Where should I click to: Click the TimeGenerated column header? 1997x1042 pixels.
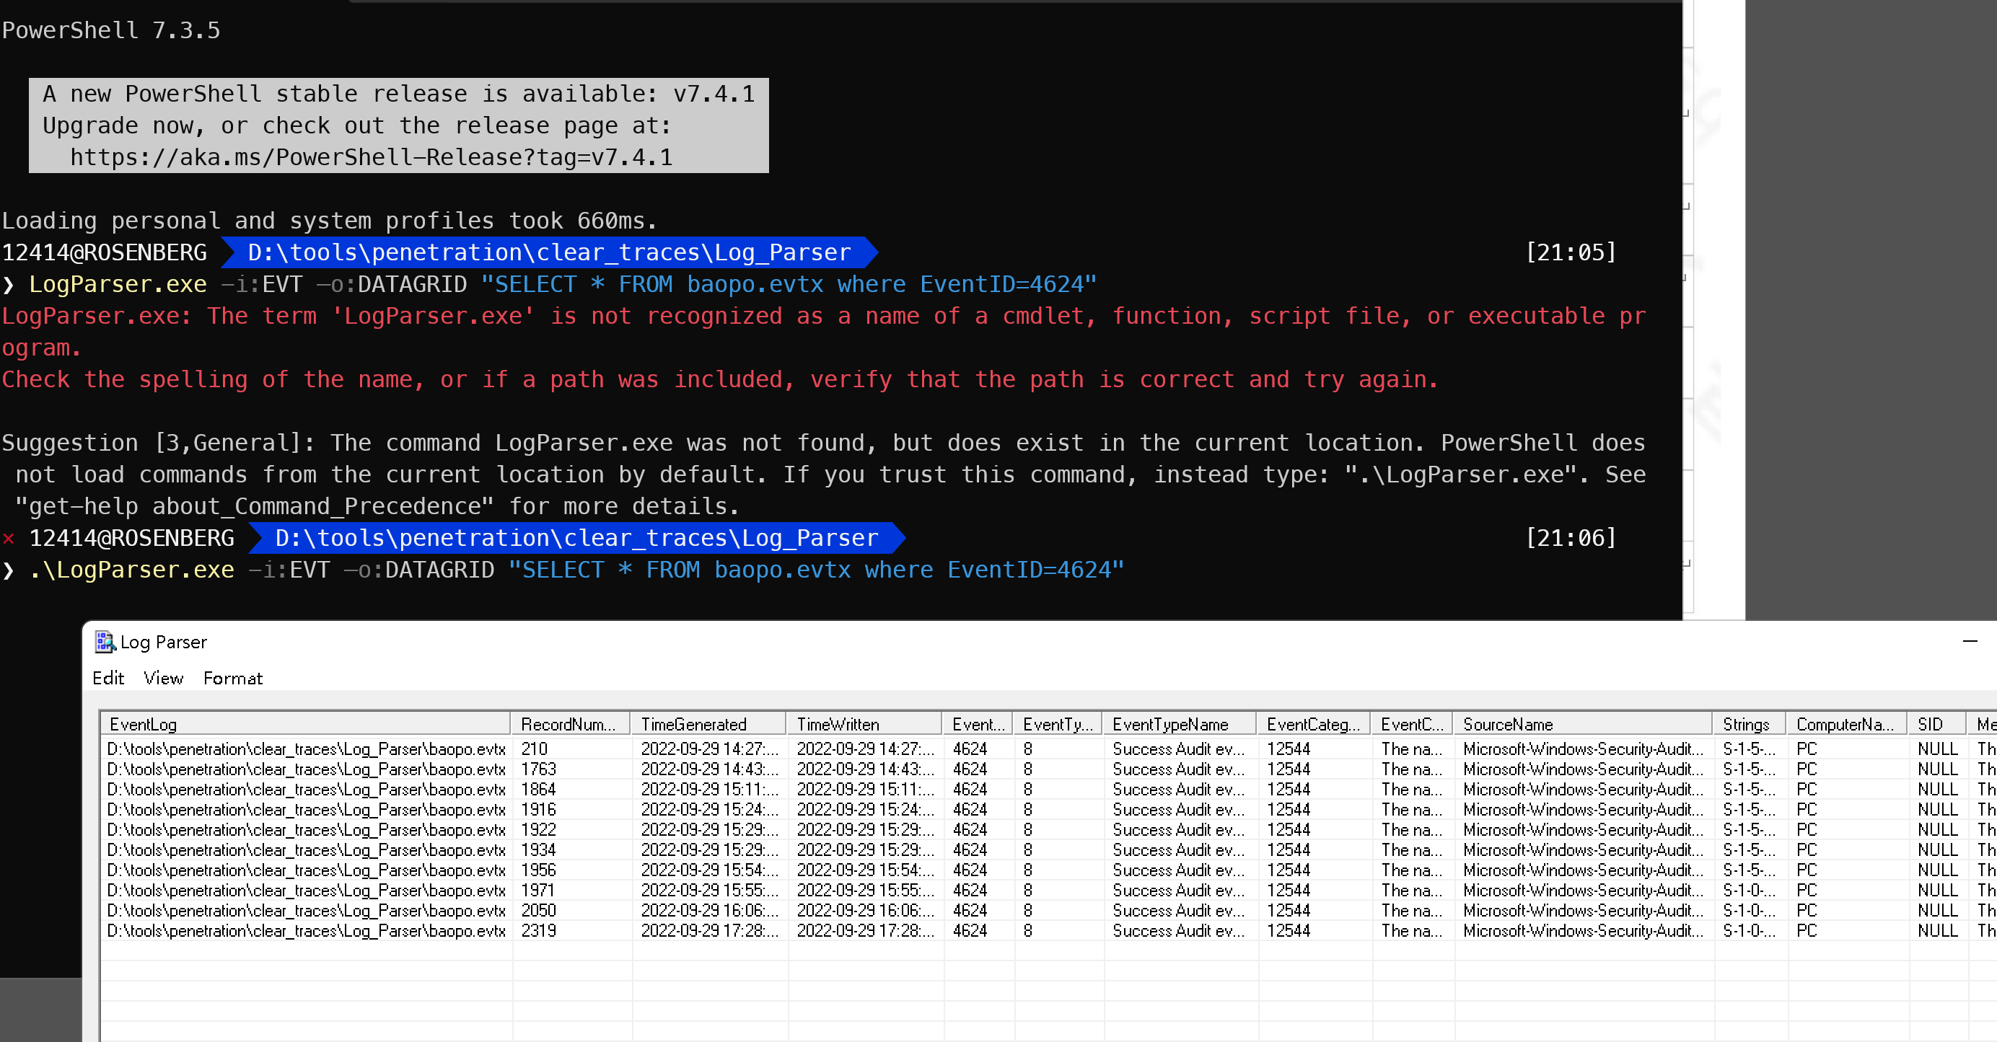pos(707,723)
